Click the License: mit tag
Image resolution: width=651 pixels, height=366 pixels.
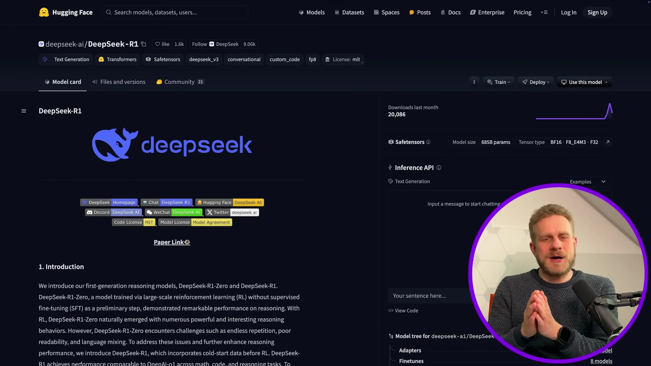[x=343, y=59]
